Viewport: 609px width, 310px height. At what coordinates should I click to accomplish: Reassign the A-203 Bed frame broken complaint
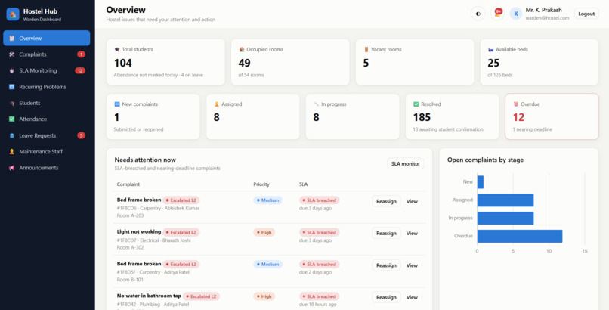(x=386, y=201)
